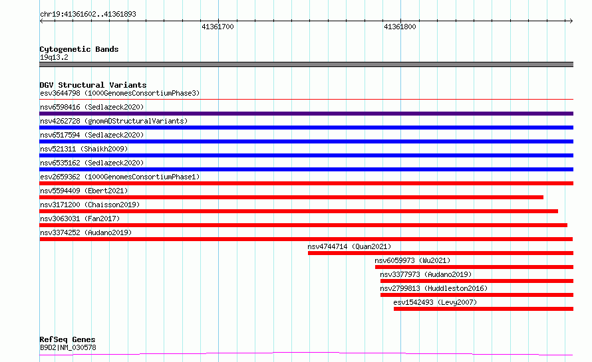
Task: Open the nsv6535162 (Sedlazeck2020) label
Action: [92, 163]
